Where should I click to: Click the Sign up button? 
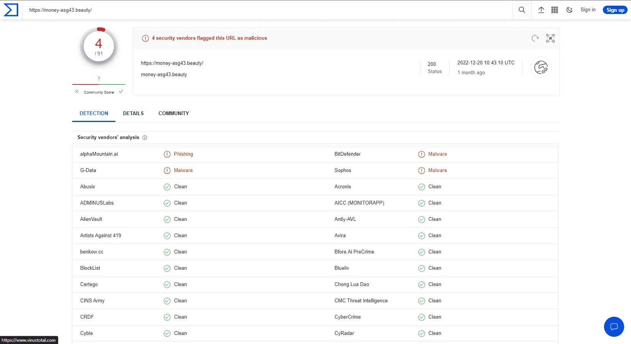[x=615, y=10]
